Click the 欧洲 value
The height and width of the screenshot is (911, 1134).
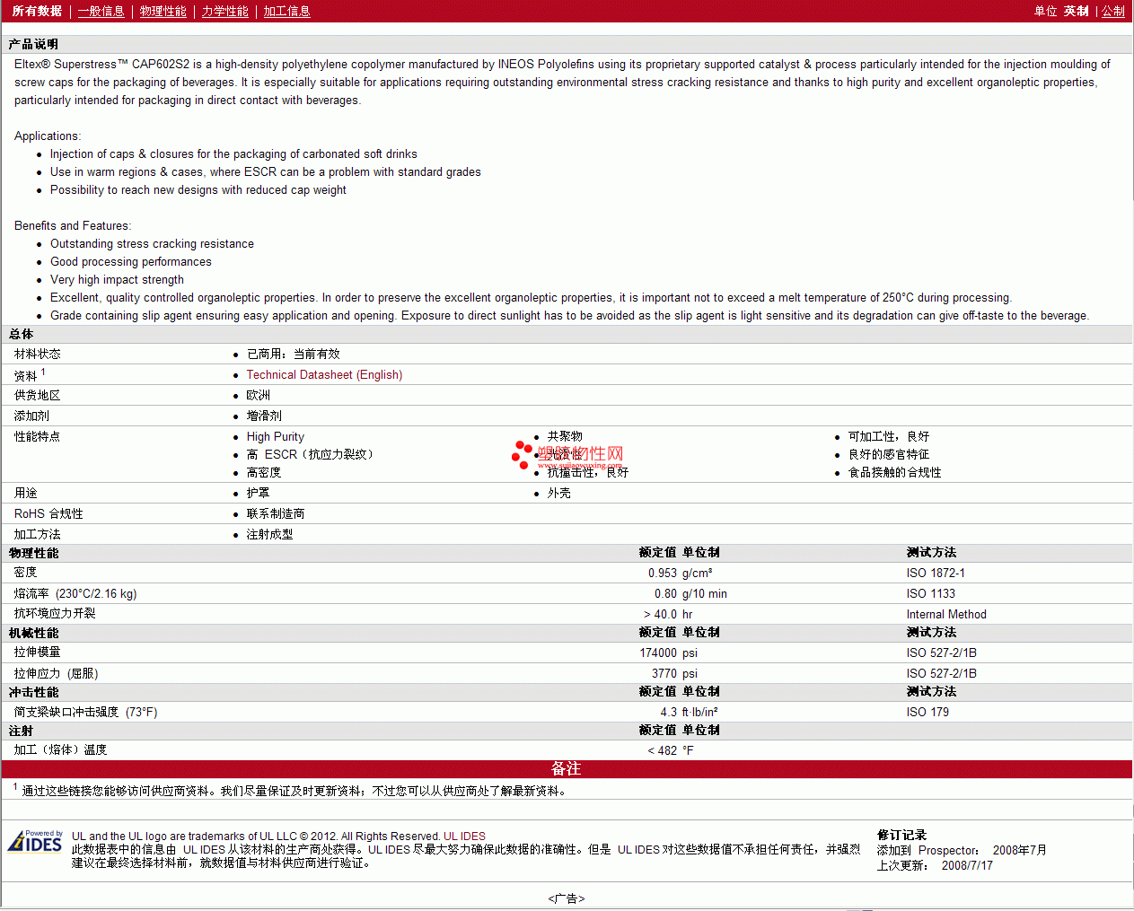(258, 395)
